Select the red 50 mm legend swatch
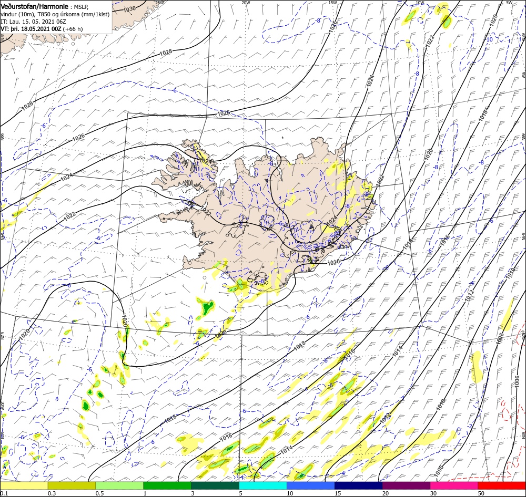Image resolution: width=526 pixels, height=497 pixels. pyautogui.click(x=502, y=485)
